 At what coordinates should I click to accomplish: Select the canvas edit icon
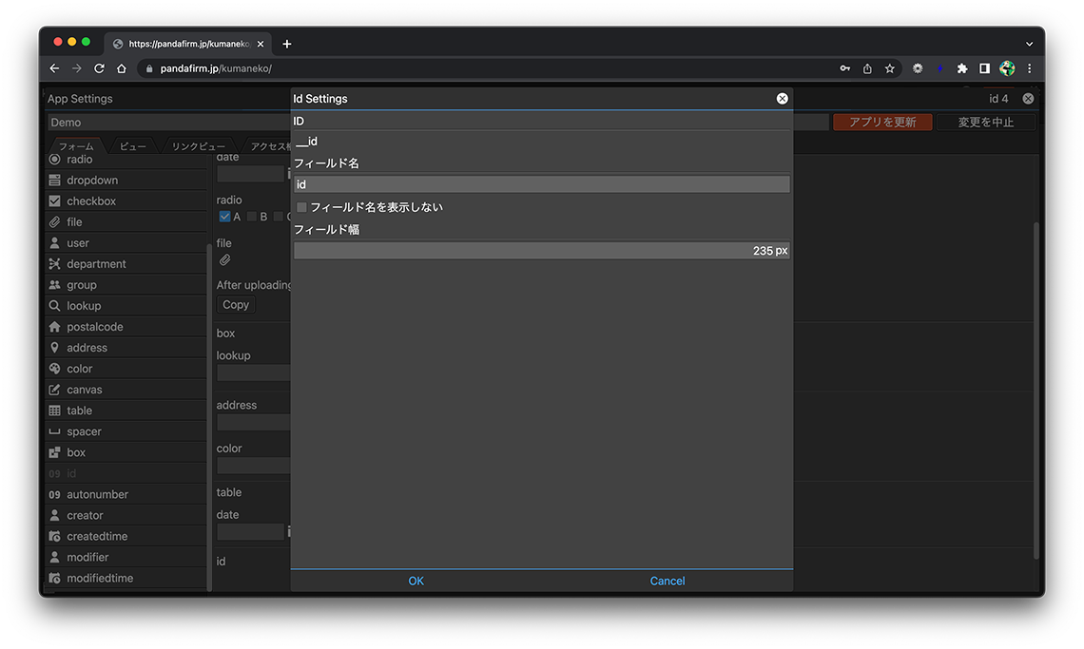pos(54,390)
